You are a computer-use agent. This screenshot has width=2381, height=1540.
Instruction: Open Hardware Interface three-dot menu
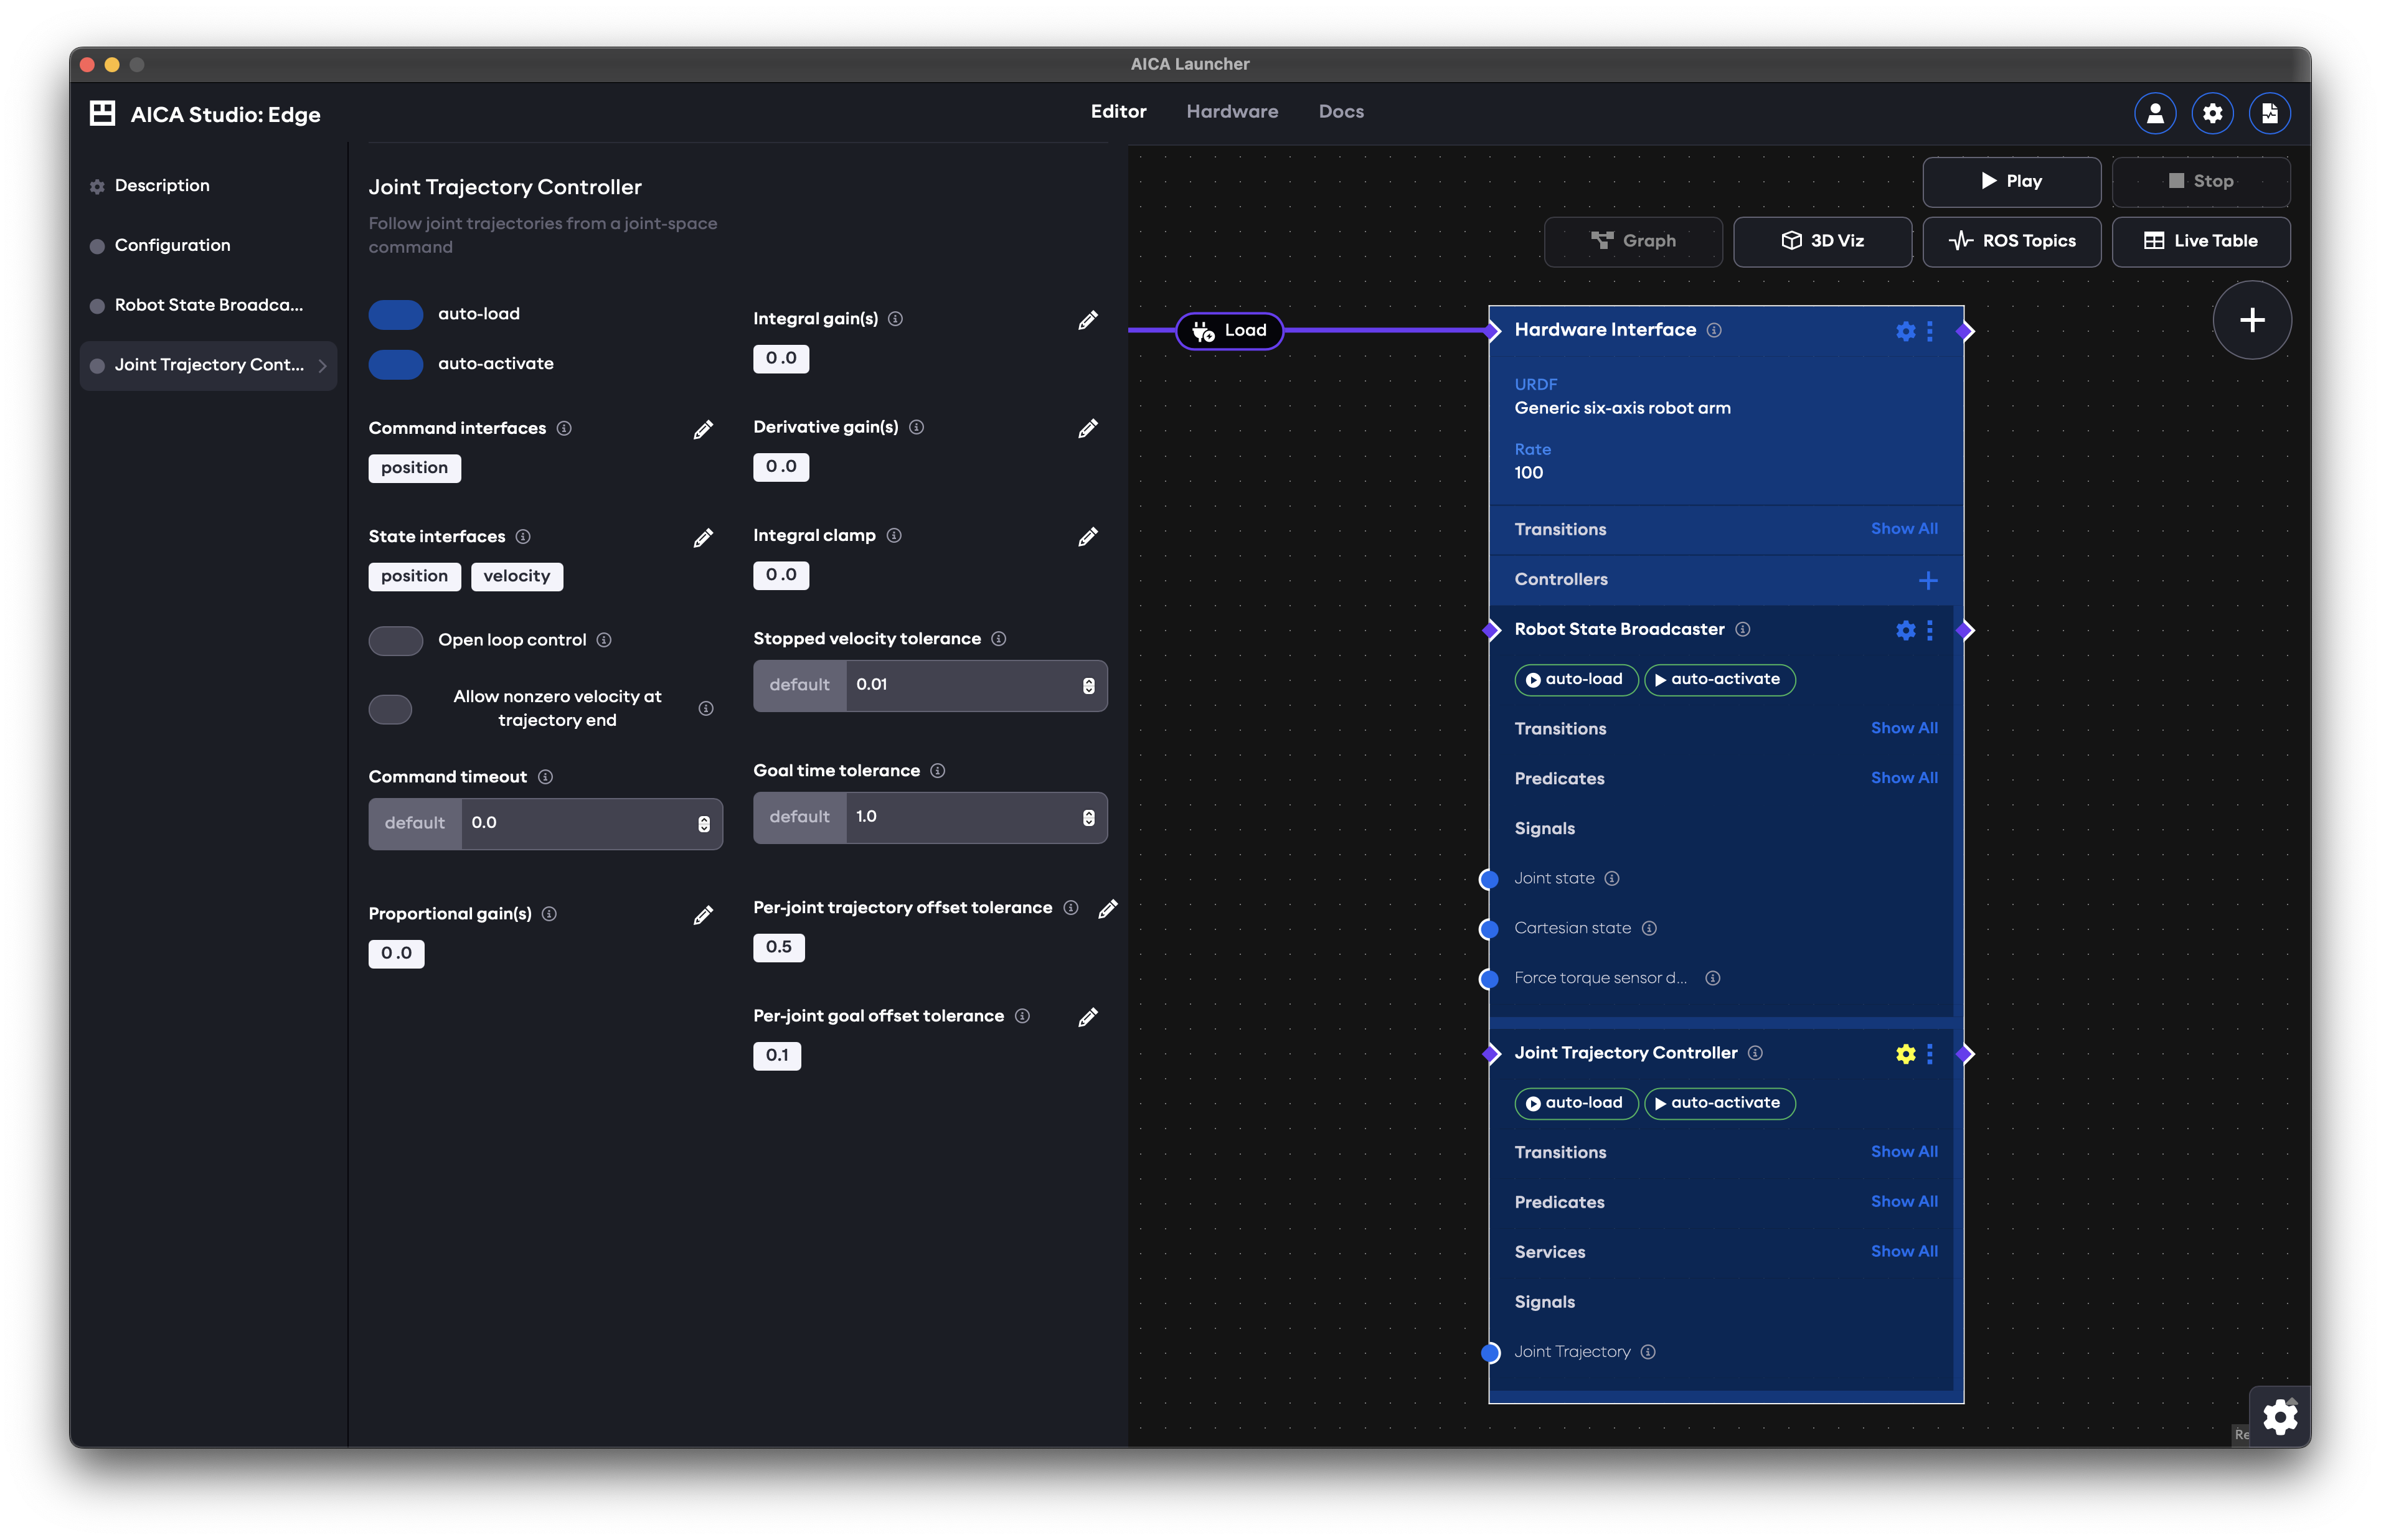(x=1929, y=331)
